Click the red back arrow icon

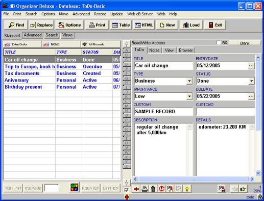pos(136,189)
